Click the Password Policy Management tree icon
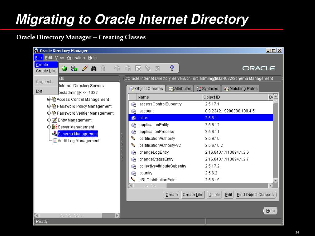This screenshot has width=315, height=236. [x=54, y=106]
